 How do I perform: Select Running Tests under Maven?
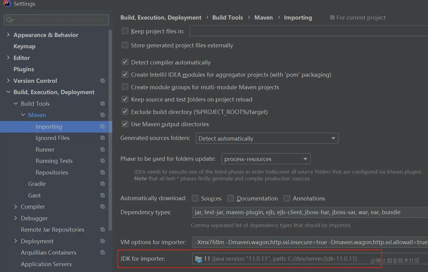pos(54,161)
